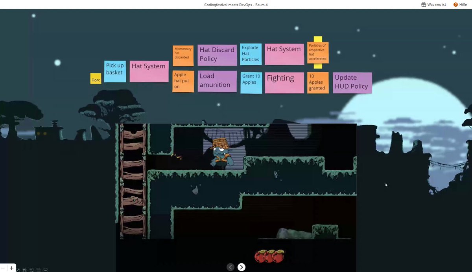
Task: Zoom out using the minus button
Action: (x=3, y=268)
